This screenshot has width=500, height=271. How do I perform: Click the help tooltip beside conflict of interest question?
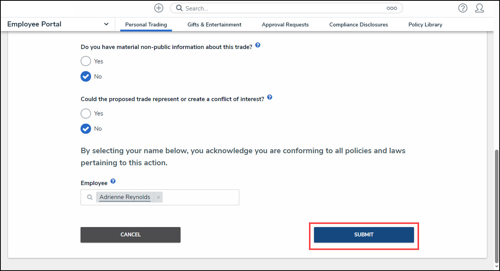click(x=270, y=97)
